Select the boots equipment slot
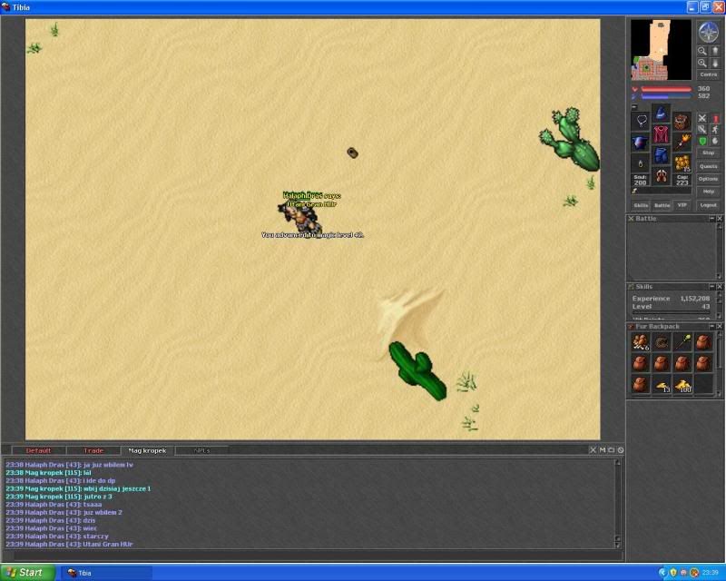 [662, 176]
